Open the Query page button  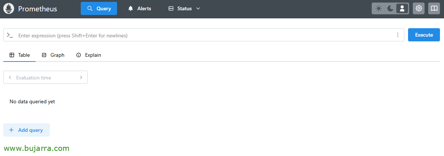pyautogui.click(x=99, y=8)
